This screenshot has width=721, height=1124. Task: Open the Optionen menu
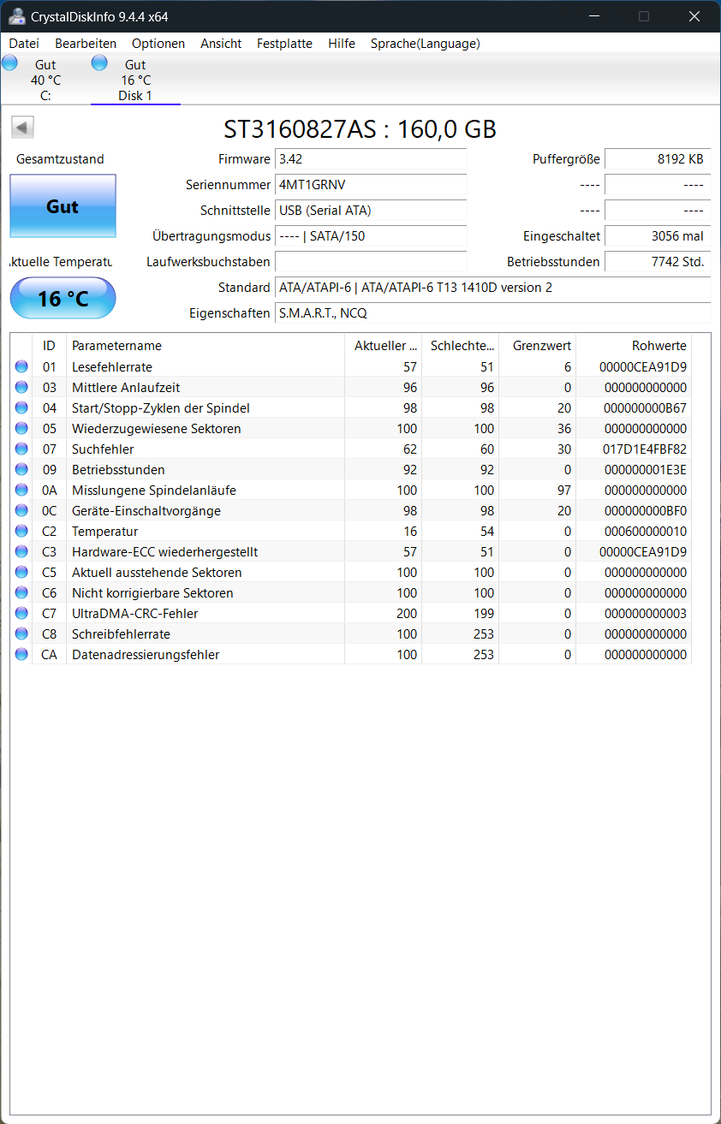(158, 44)
